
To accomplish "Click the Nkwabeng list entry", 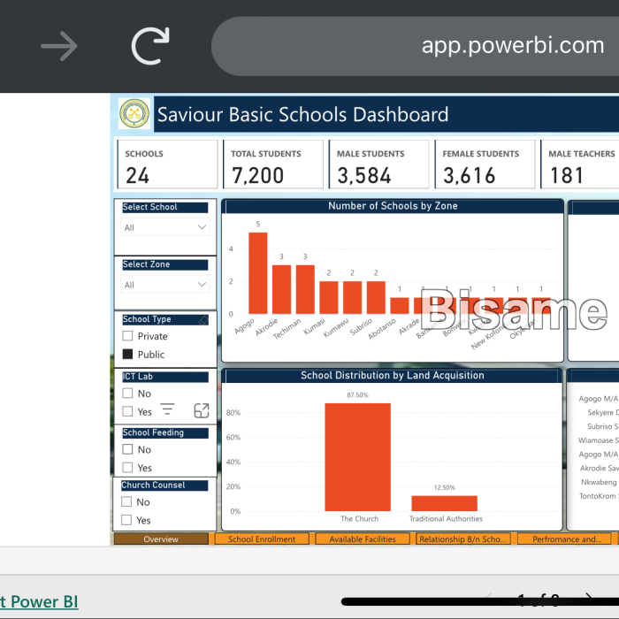I will click(x=600, y=482).
